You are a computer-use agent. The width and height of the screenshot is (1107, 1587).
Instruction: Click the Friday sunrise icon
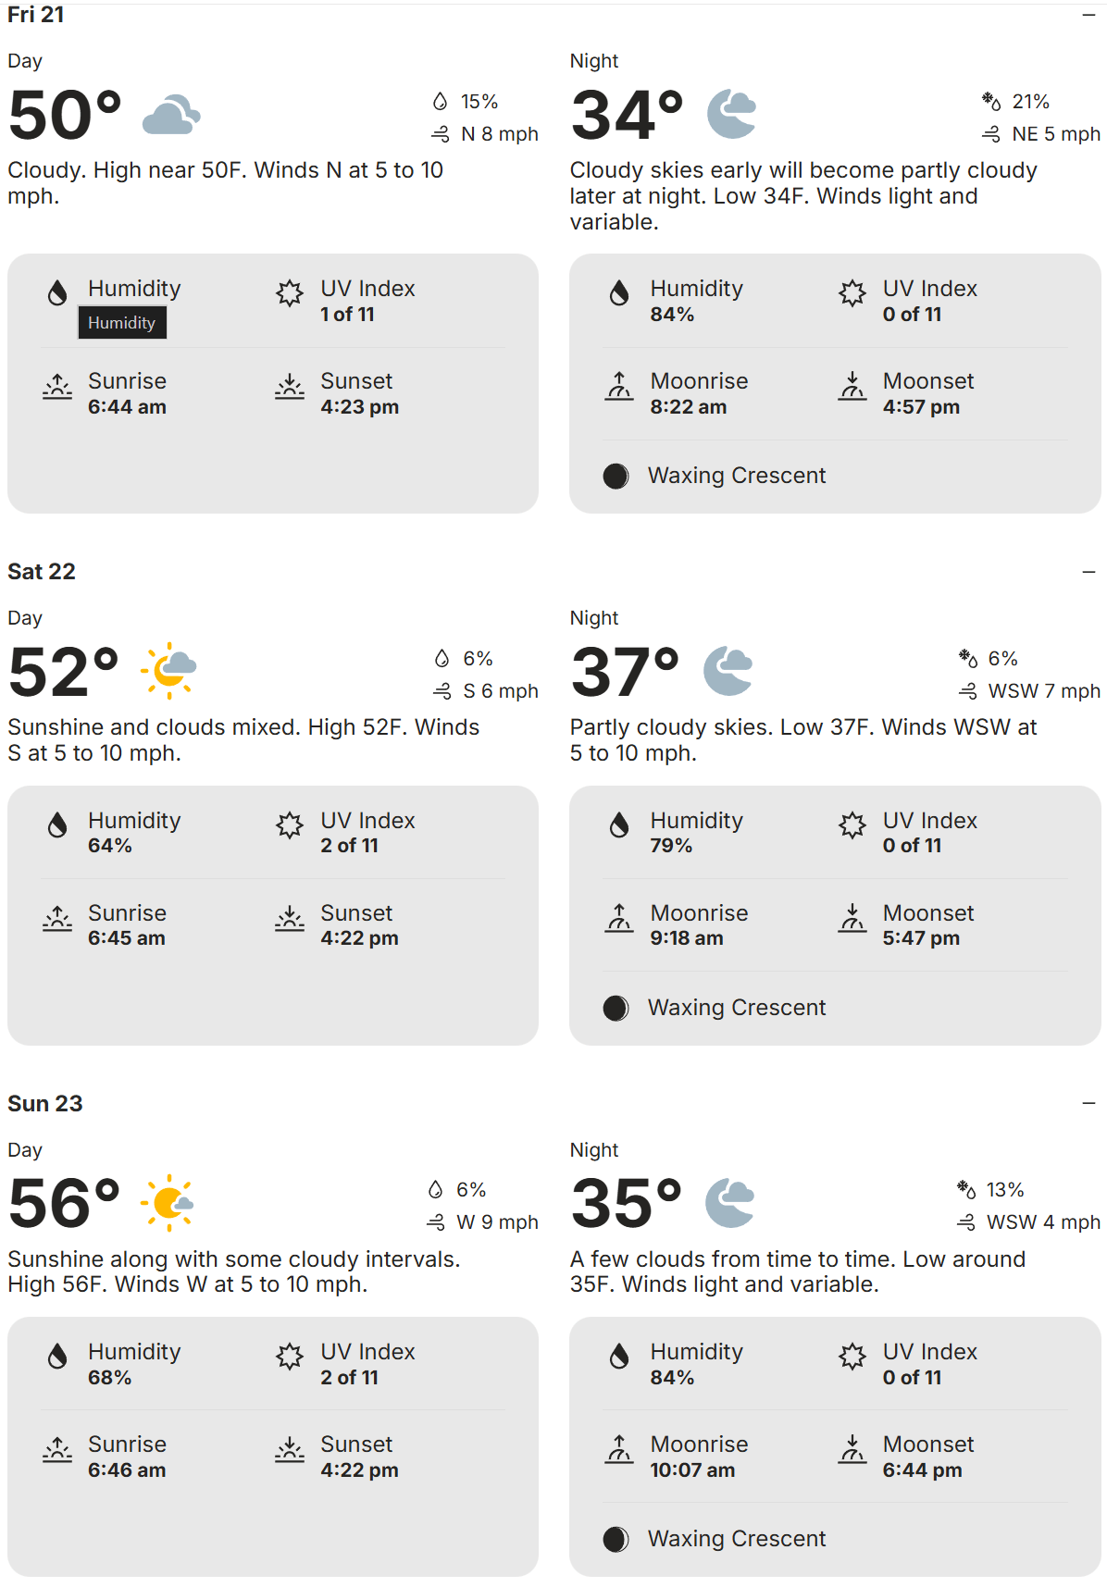(57, 386)
